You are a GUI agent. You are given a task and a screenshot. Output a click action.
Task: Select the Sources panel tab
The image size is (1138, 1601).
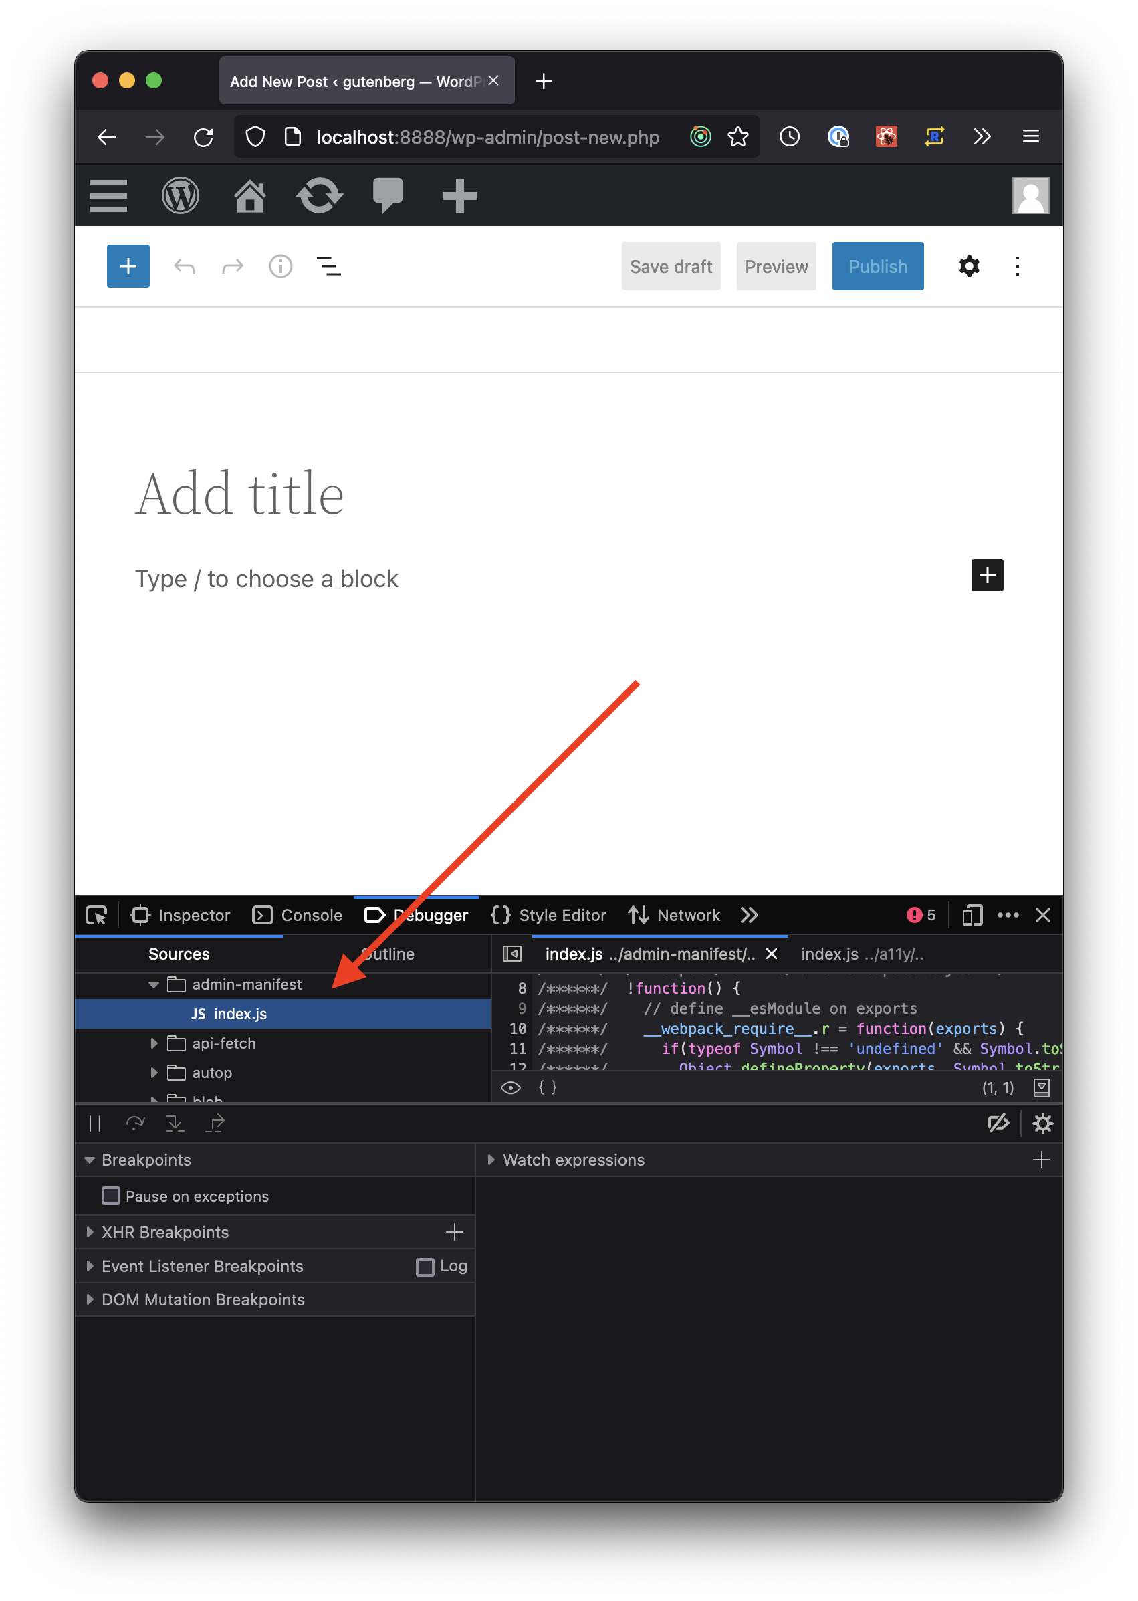(179, 954)
